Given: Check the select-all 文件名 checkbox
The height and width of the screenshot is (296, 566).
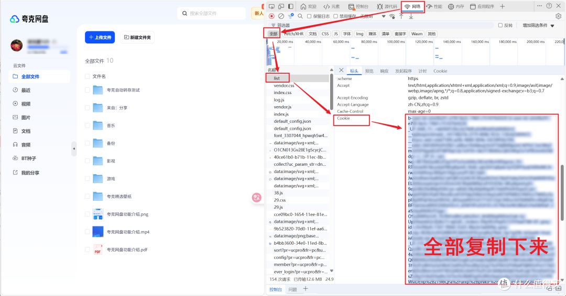Looking at the screenshot, I should [88, 76].
